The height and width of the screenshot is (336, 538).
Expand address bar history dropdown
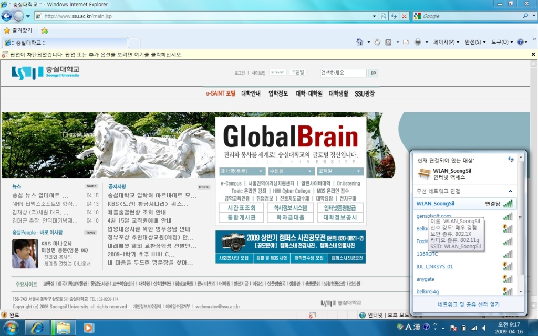[374, 16]
